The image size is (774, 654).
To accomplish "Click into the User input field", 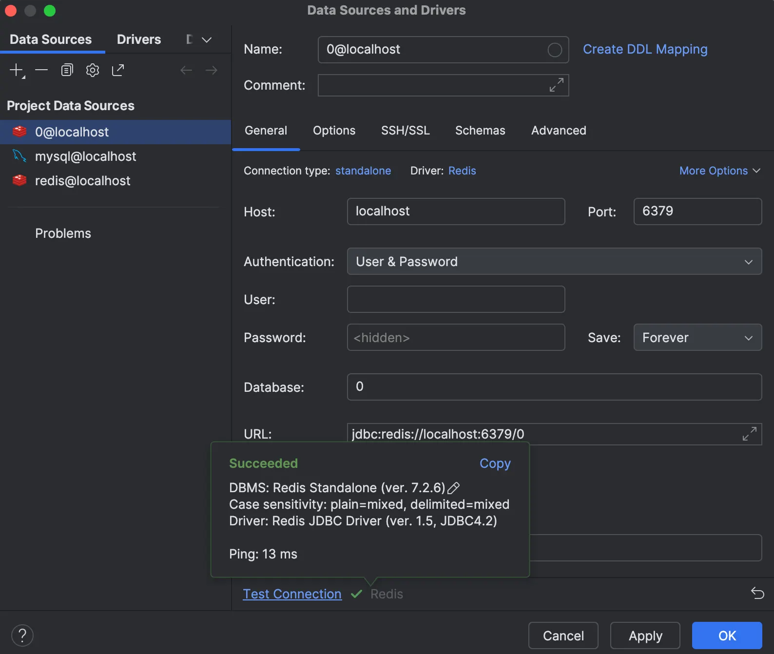I will pos(455,299).
